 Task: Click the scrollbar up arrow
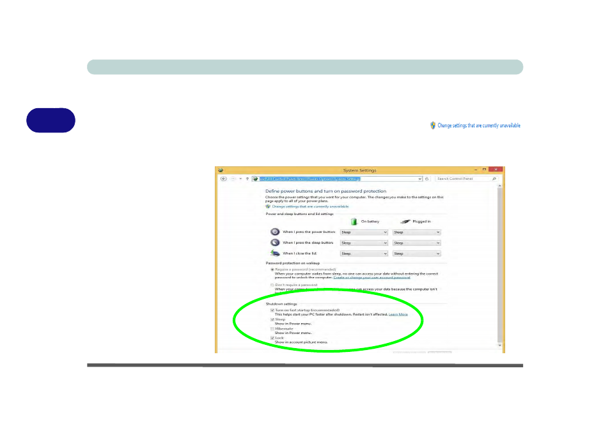(500, 186)
